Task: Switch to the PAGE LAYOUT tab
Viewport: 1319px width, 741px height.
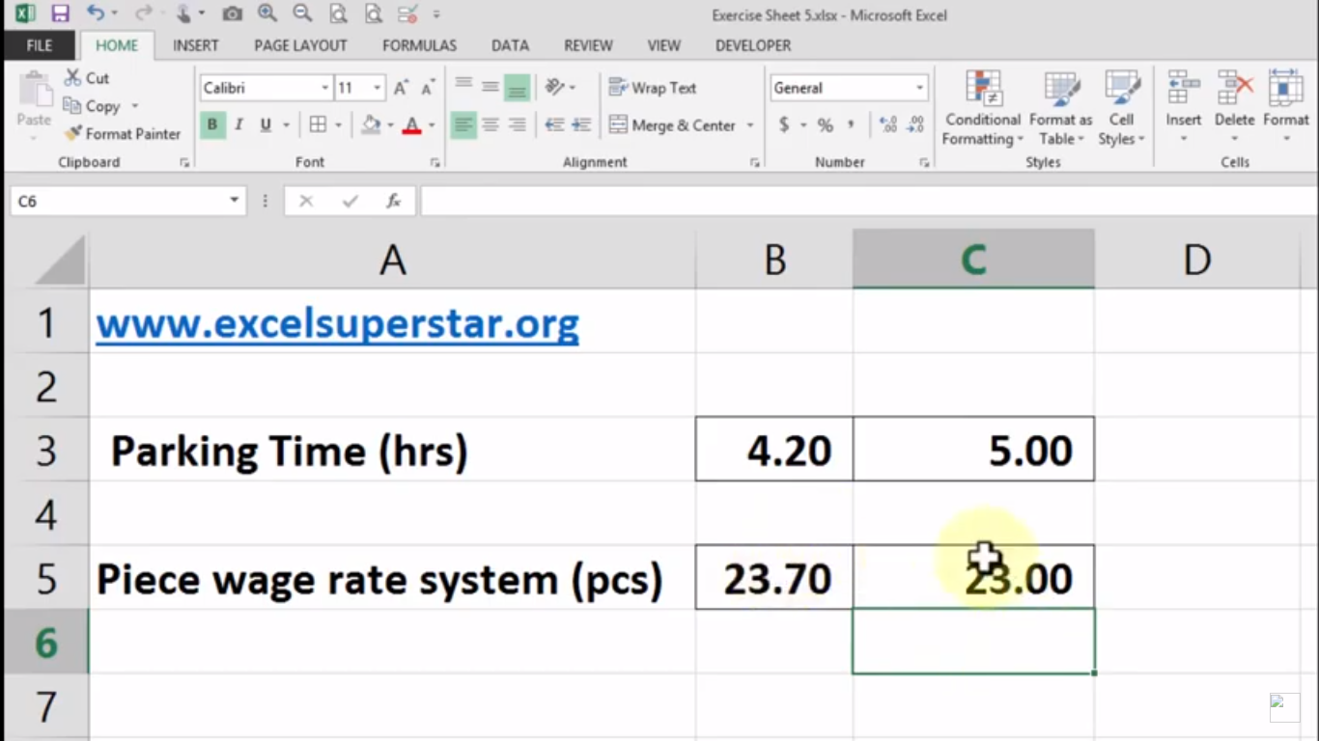Action: 300,45
